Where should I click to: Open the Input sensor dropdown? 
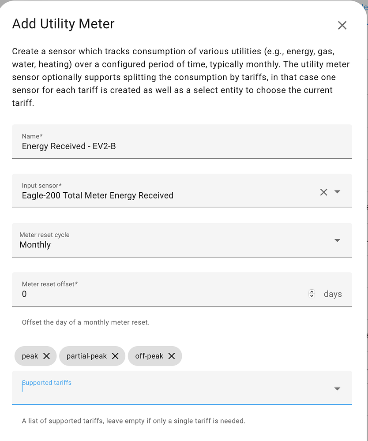click(337, 192)
